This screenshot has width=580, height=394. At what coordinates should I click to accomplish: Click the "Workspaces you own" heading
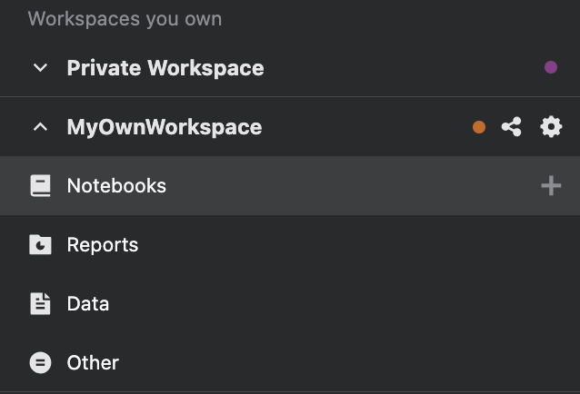[125, 19]
